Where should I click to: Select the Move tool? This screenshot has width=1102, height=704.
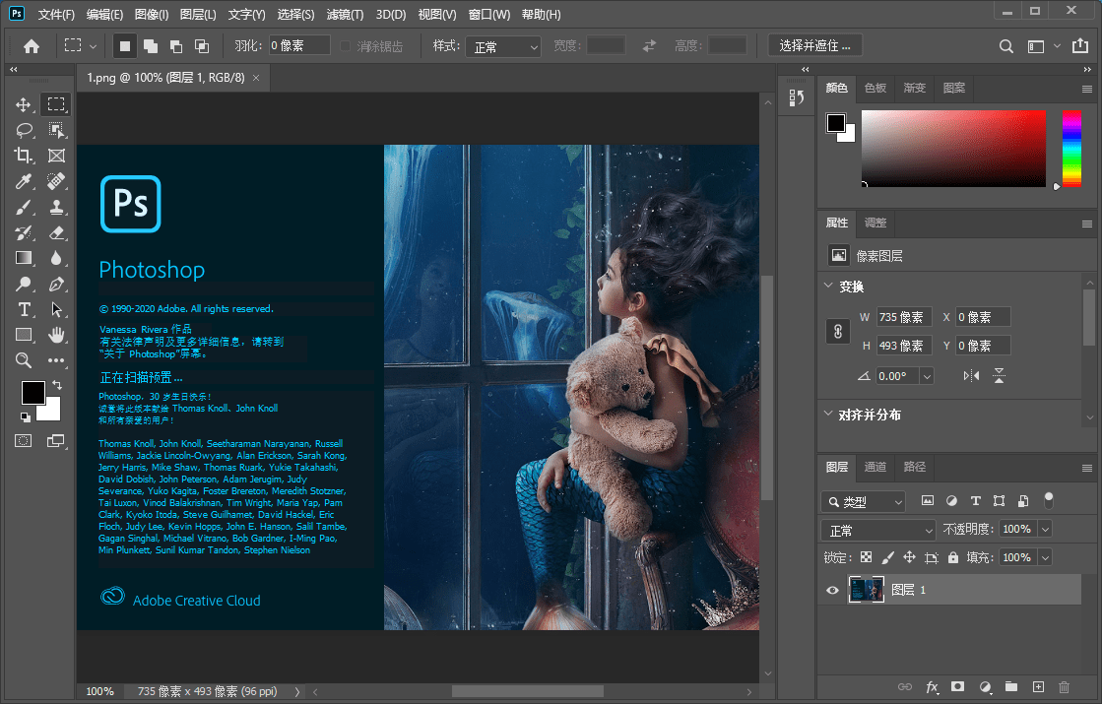[24, 104]
